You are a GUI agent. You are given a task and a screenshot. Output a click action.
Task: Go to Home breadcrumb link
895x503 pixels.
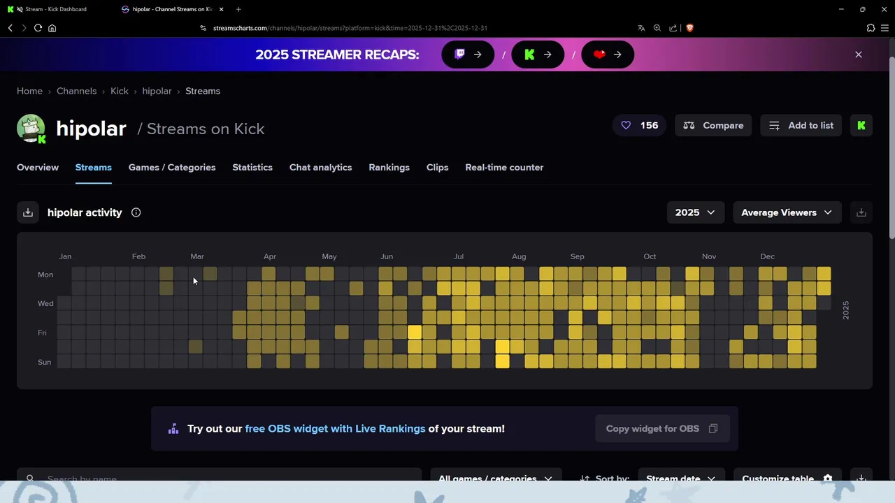pos(29,91)
